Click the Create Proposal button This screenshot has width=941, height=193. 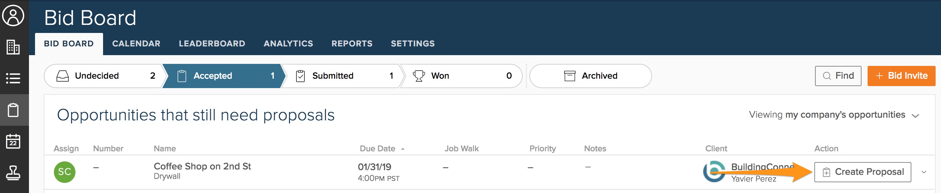click(x=863, y=172)
